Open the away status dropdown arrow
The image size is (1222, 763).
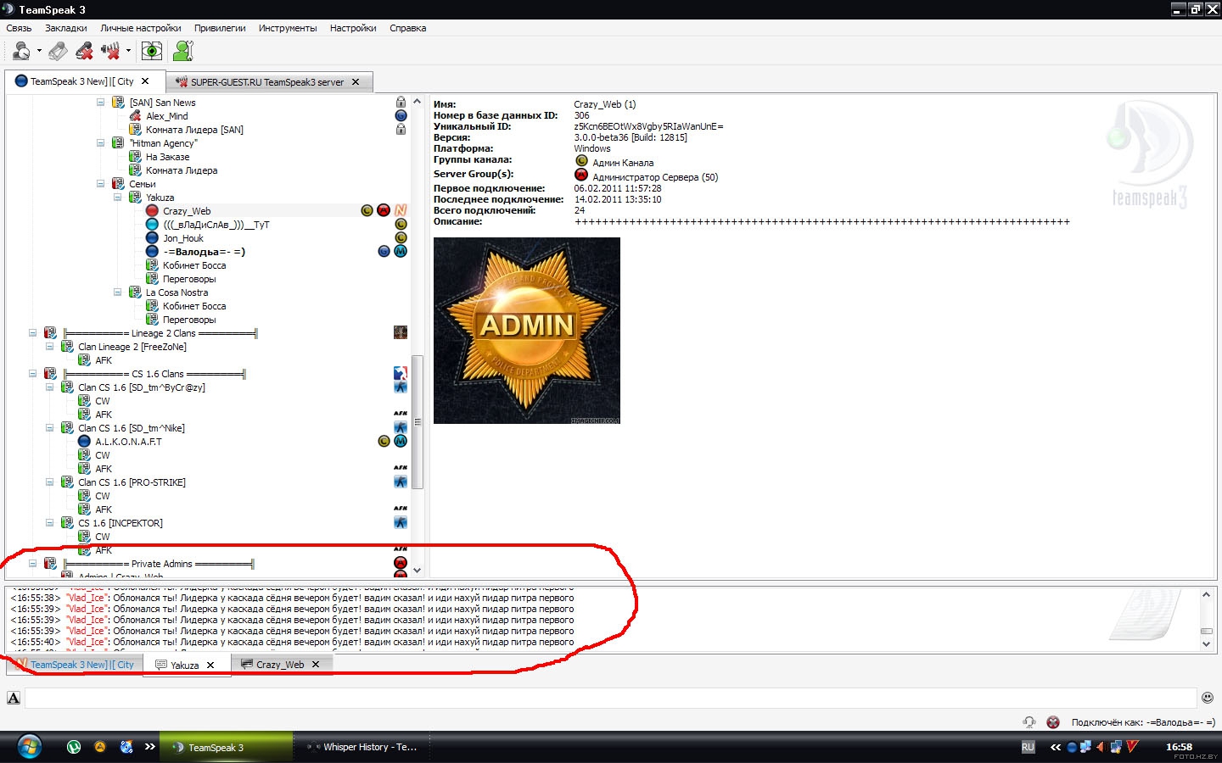39,51
